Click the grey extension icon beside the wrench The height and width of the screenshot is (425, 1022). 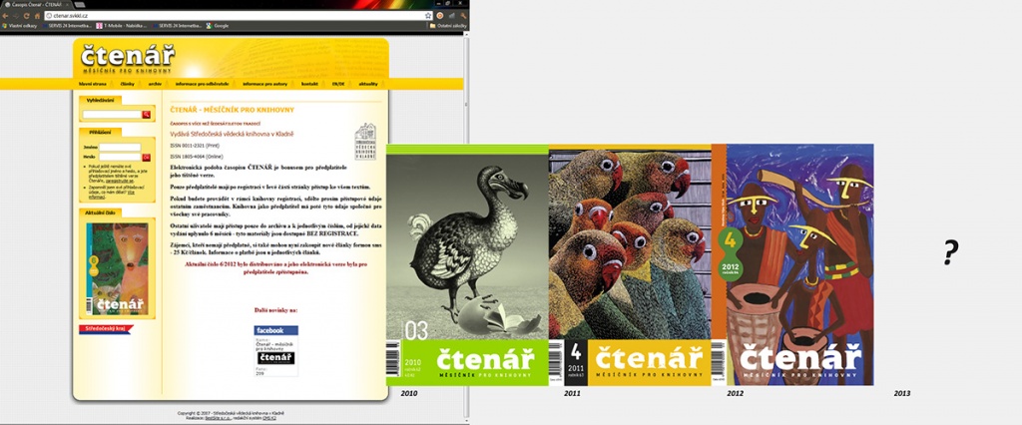click(x=452, y=15)
